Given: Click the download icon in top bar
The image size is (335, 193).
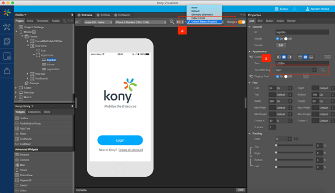Looking at the screenshot, I should pos(294,9).
